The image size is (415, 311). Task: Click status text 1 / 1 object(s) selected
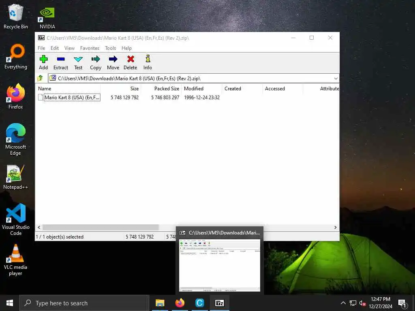(60, 236)
